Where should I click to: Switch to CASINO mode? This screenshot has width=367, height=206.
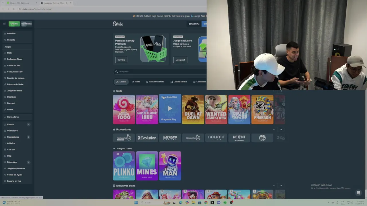14,24
